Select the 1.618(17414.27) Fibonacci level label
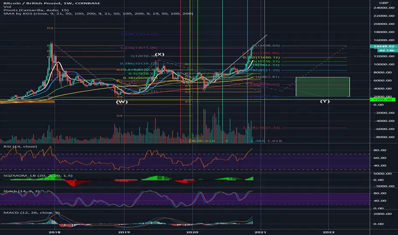The width and height of the screenshot is (398, 235). pyautogui.click(x=139, y=34)
